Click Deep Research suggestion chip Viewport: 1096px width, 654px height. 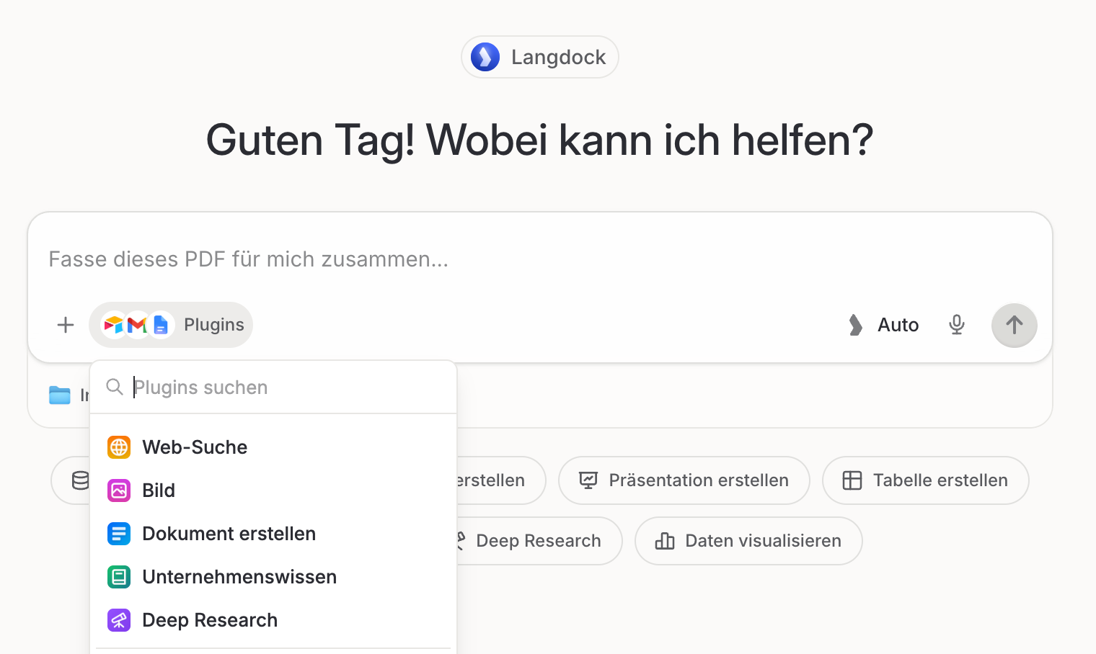coord(539,541)
